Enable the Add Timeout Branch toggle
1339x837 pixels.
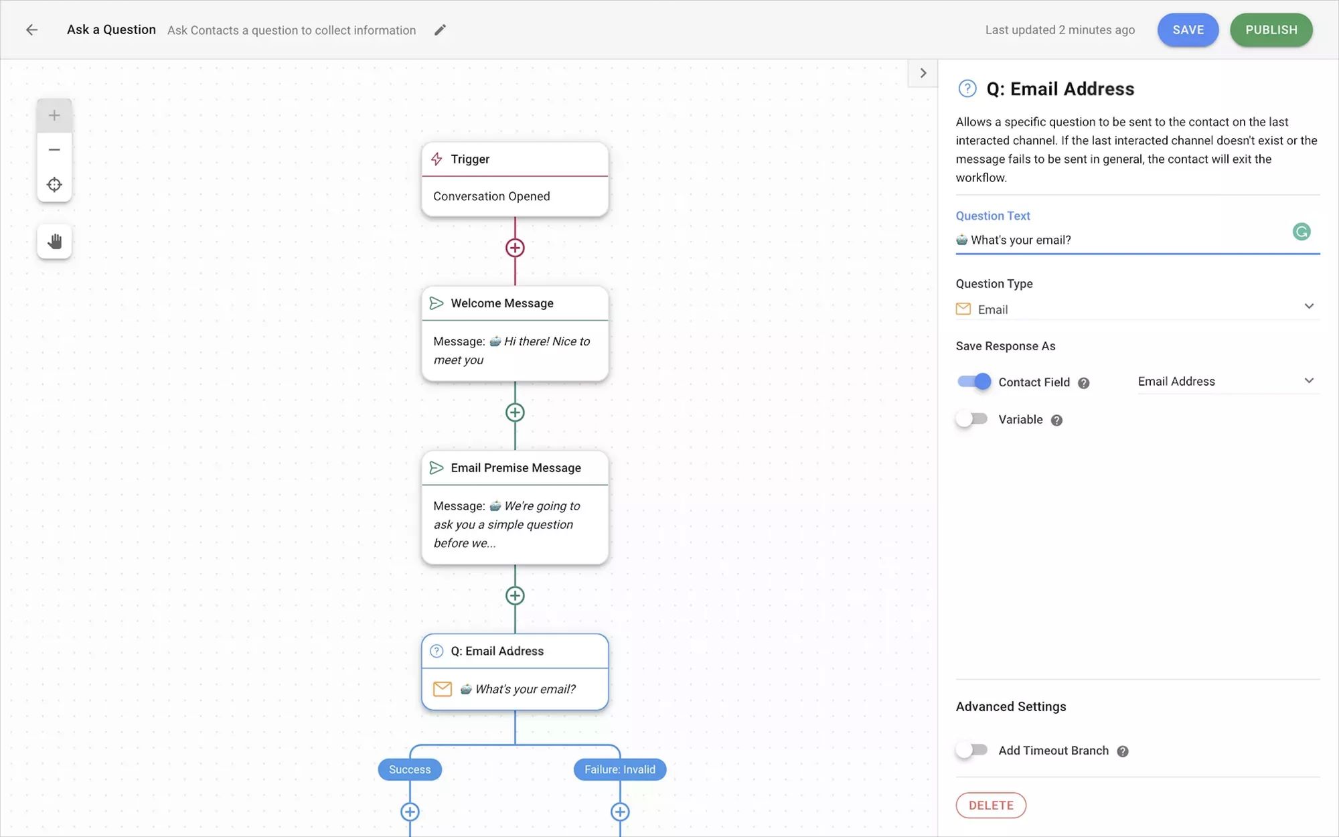pos(971,749)
